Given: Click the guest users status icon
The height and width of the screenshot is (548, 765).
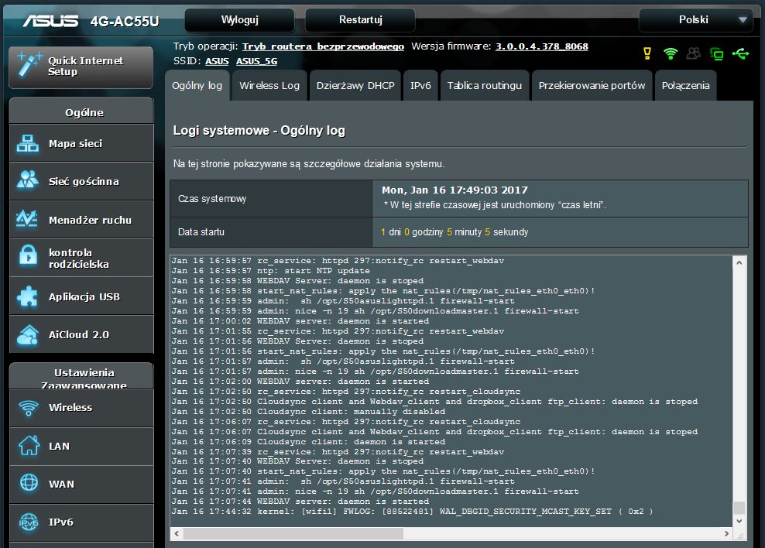Looking at the screenshot, I should coord(693,53).
